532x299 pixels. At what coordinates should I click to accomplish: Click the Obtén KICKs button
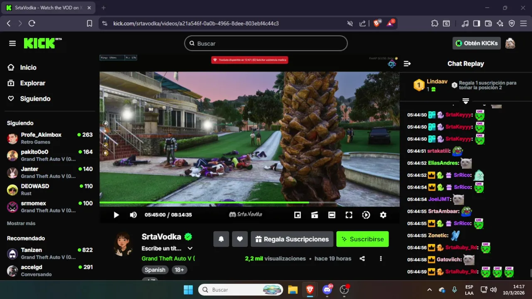476,43
